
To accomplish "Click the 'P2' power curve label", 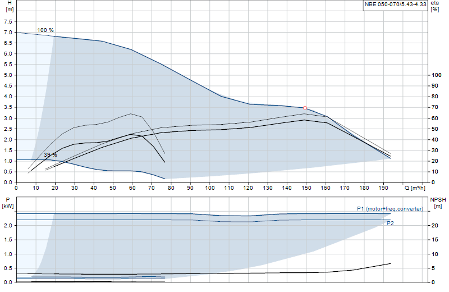I will tap(390, 223).
